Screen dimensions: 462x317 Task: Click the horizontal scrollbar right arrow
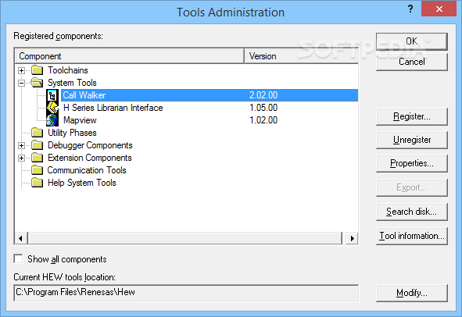352,238
